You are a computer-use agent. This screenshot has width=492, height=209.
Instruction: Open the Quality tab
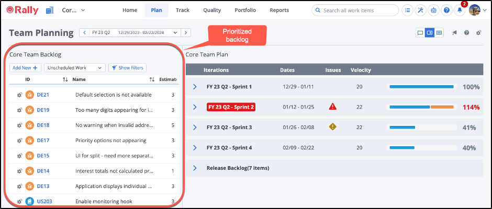(212, 10)
